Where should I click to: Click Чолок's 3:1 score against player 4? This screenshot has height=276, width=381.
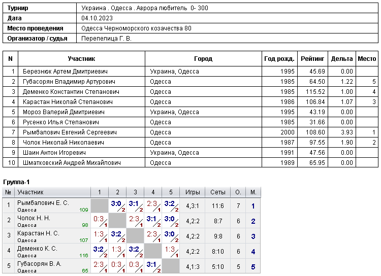pos(153,221)
